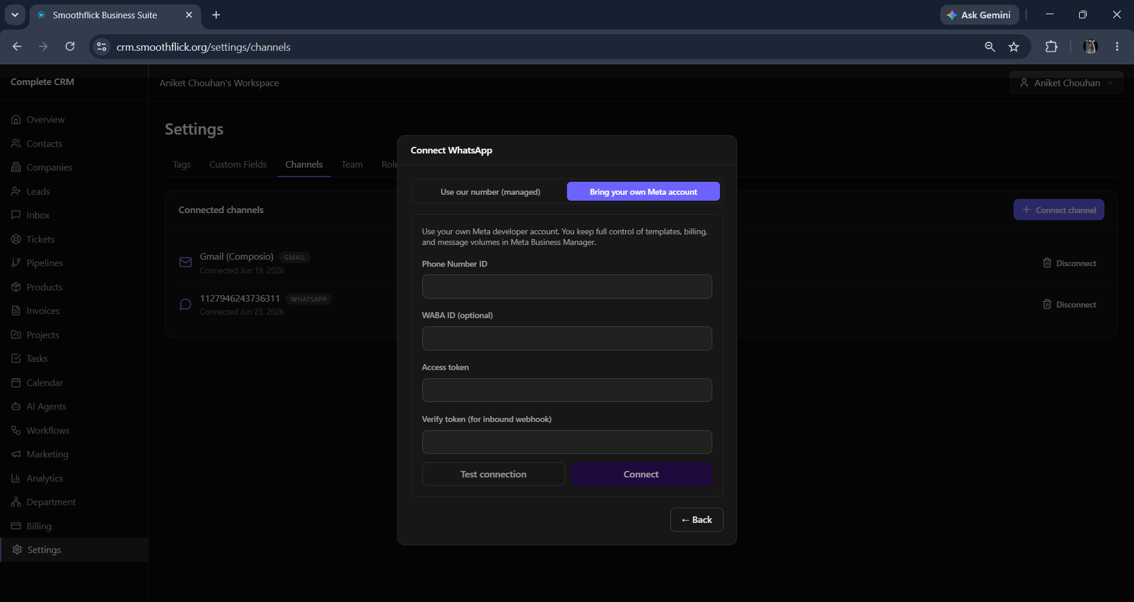Screen dimensions: 1134x602
Task: Open a new browser tab
Action: click(216, 15)
